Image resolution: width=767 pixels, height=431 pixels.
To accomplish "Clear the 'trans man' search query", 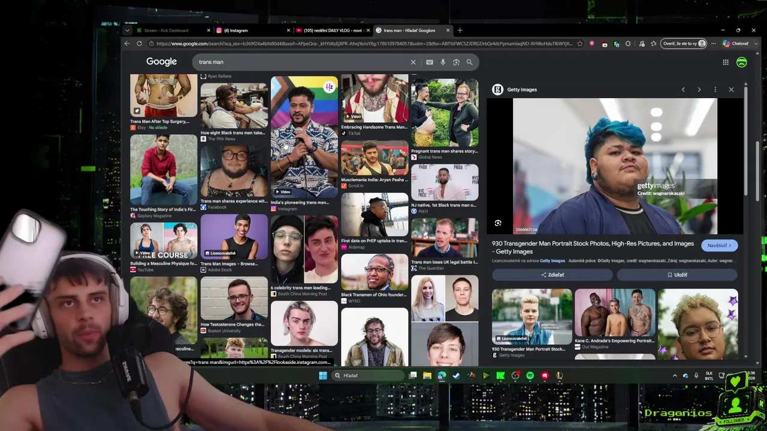I will [413, 62].
